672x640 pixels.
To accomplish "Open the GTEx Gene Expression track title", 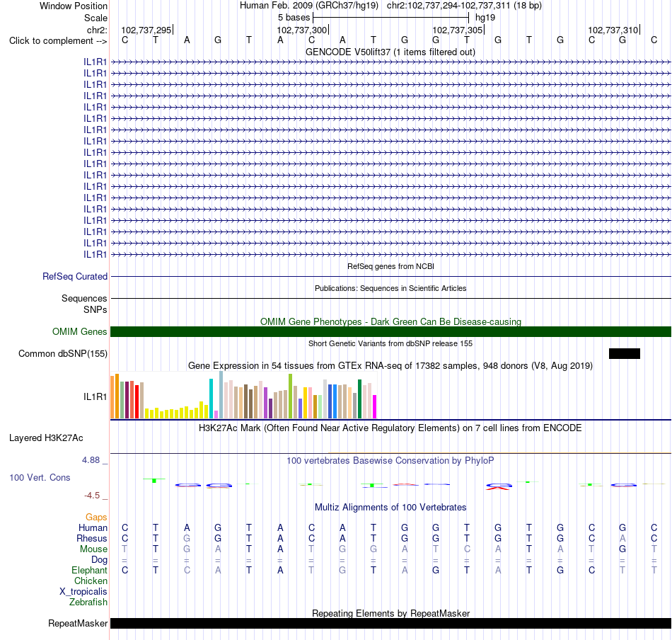I will pos(390,366).
